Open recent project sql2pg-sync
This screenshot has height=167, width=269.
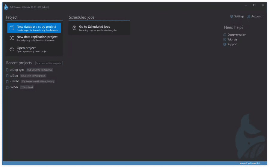pos(17,70)
